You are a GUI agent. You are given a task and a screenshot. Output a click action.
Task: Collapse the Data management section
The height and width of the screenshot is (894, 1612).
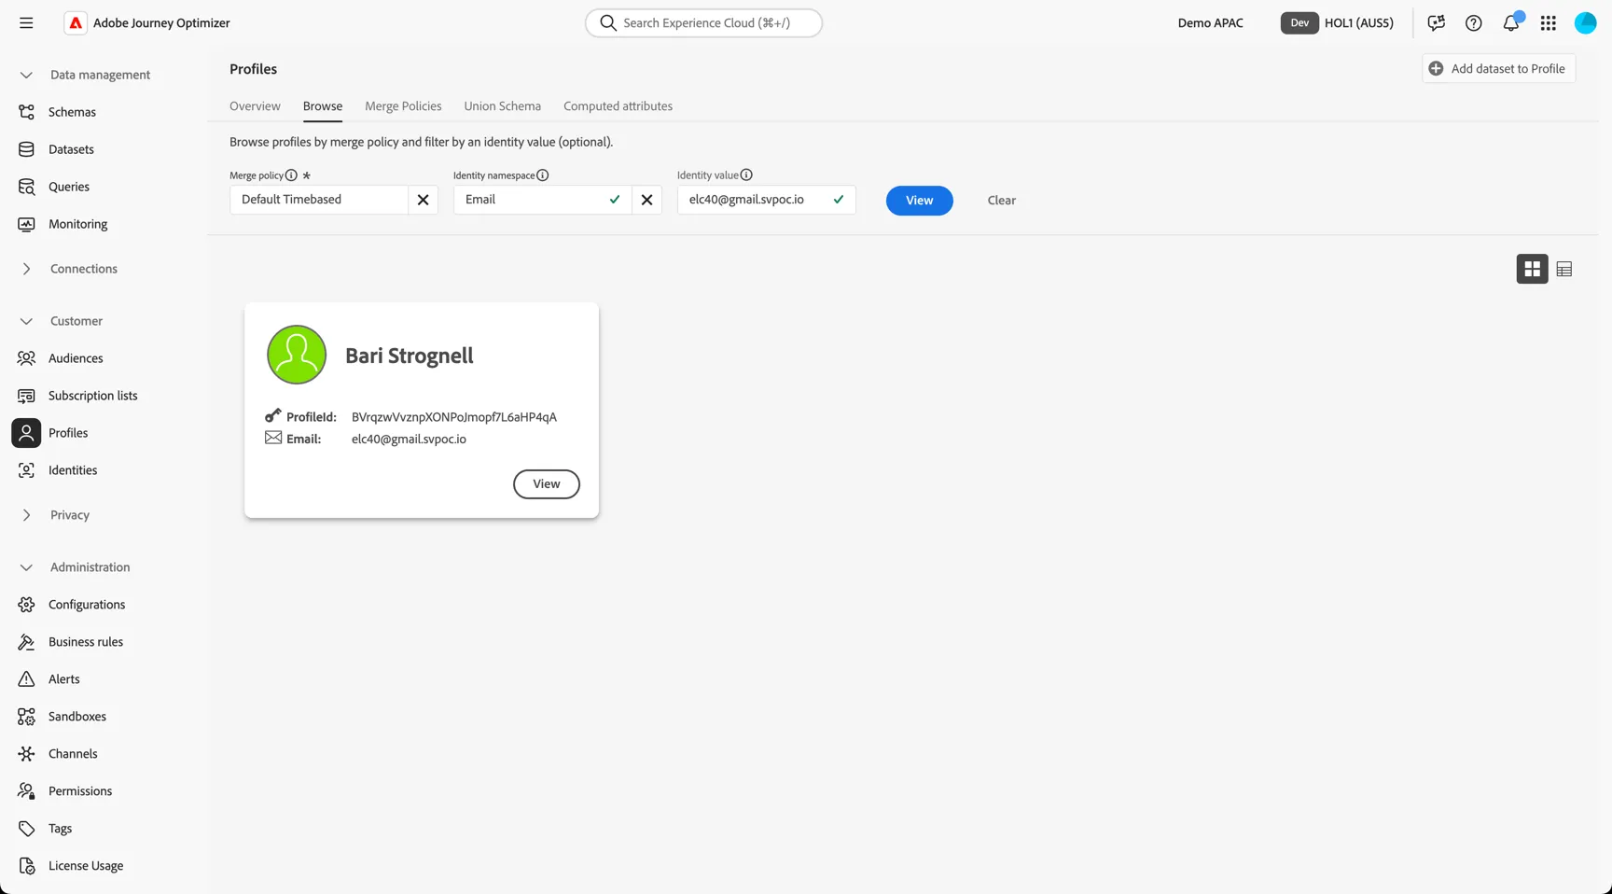coord(26,75)
